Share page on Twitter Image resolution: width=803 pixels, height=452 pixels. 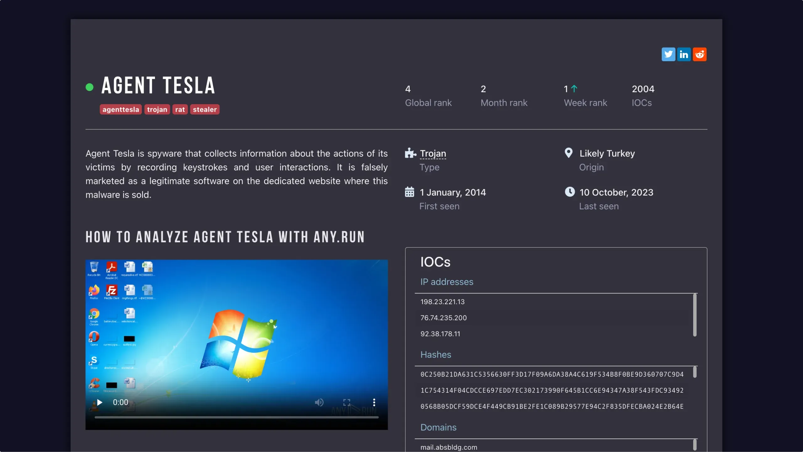(x=668, y=54)
